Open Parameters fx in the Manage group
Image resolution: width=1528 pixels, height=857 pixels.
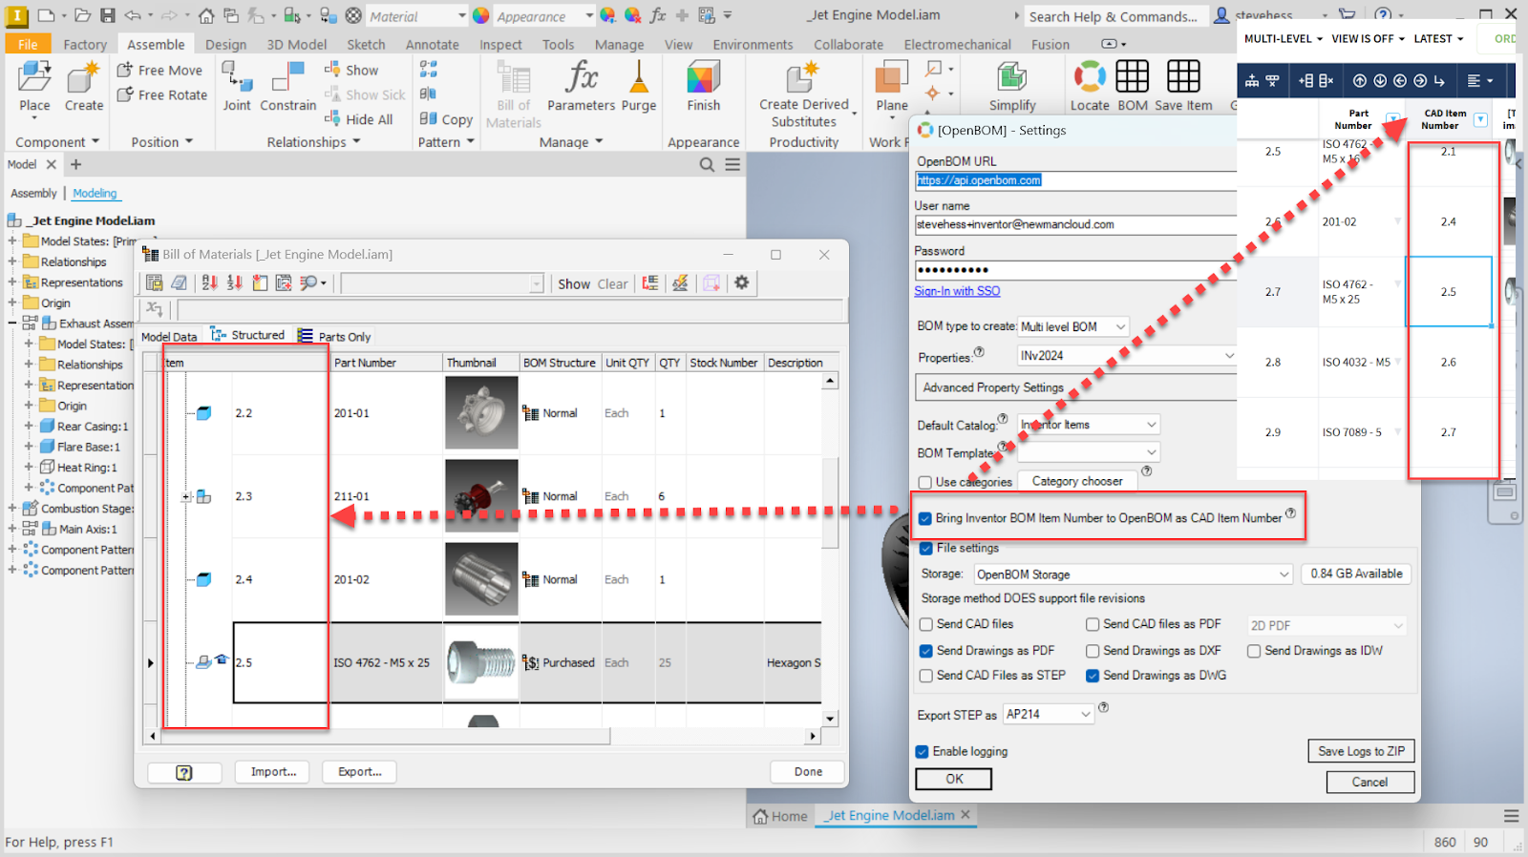581,88
